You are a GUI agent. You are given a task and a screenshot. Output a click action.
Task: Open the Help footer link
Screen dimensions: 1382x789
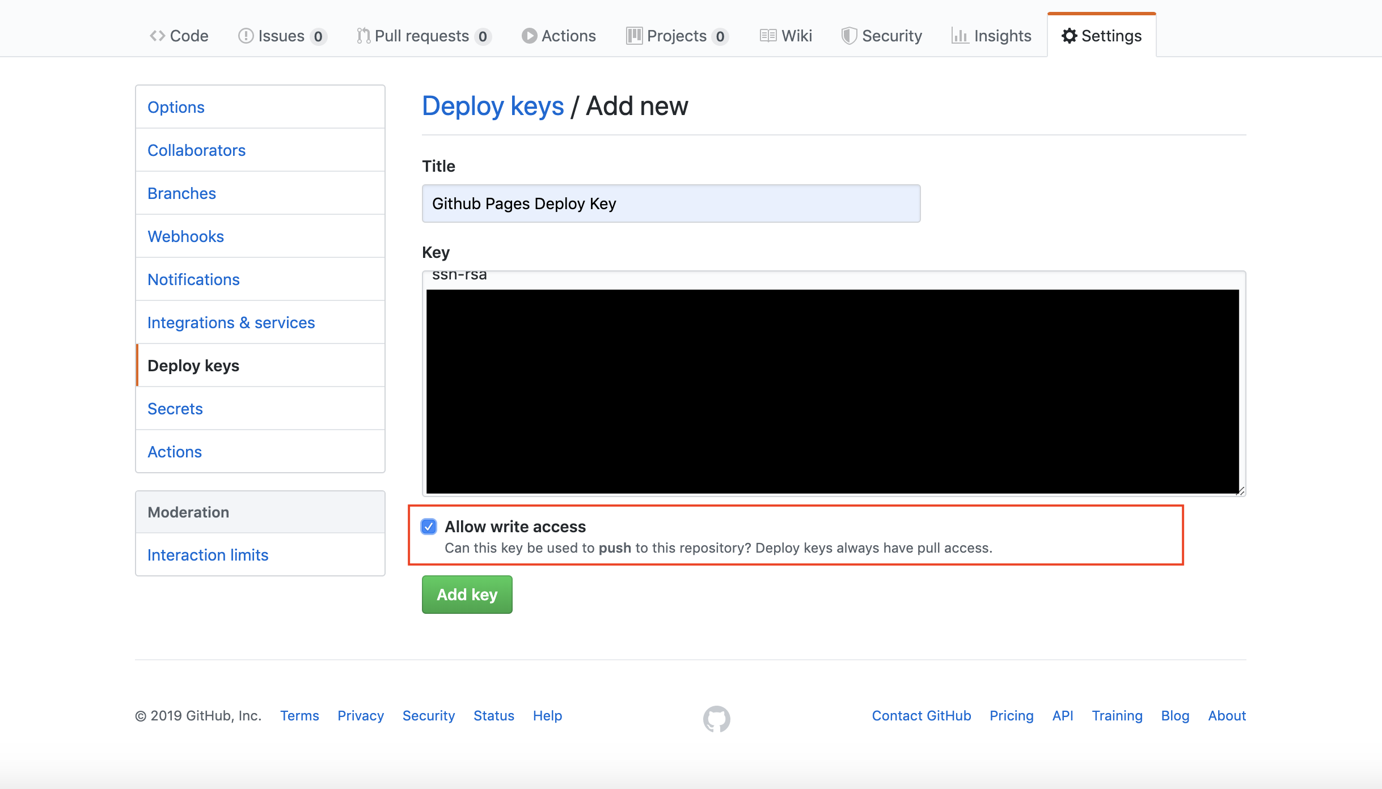pos(547,716)
